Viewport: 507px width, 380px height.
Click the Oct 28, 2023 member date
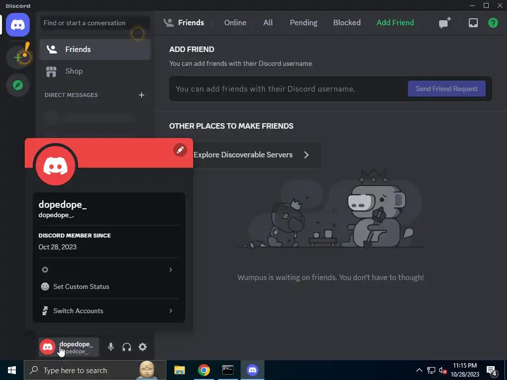pyautogui.click(x=57, y=247)
